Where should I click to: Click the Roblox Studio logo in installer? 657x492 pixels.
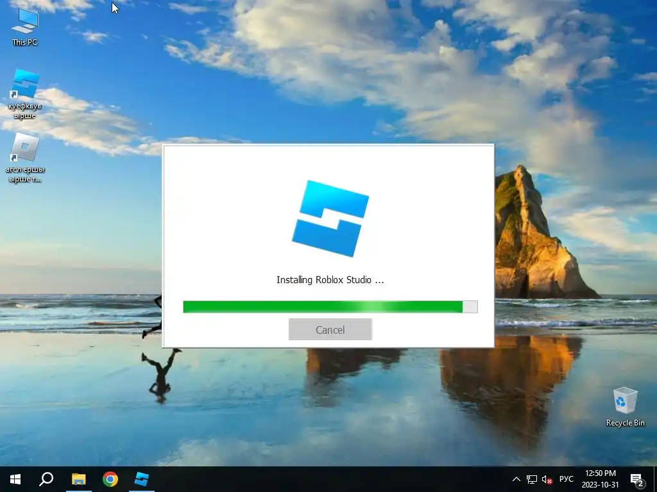click(x=330, y=218)
